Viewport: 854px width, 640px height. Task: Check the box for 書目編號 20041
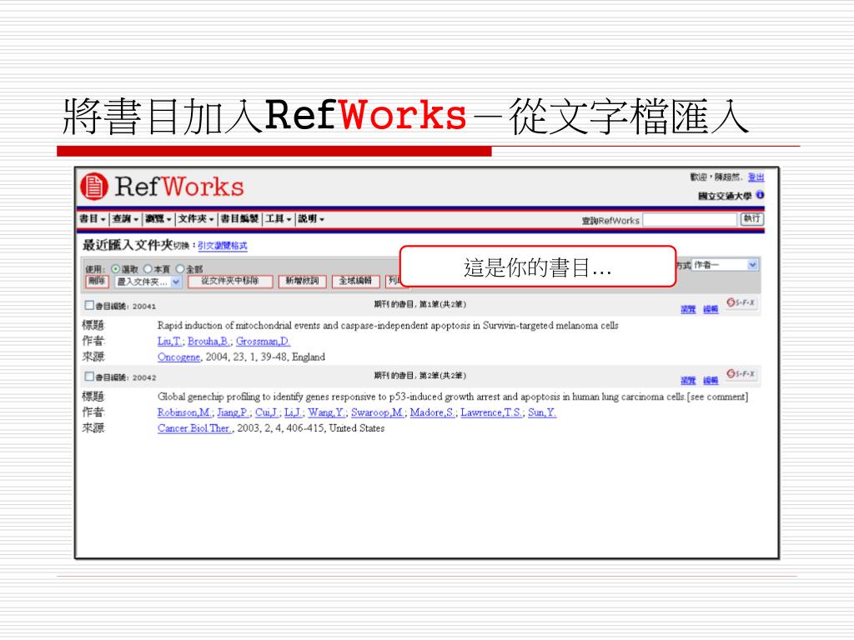(x=89, y=305)
